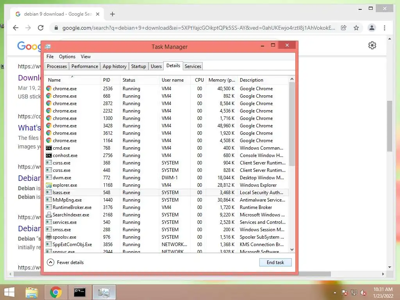This screenshot has width=400, height=300.
Task: Click Chrome page vertical scrollbar thumb
Action: [x=389, y=126]
